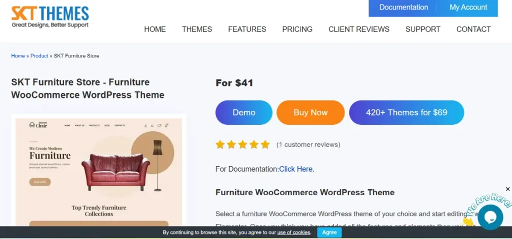Click the SKT Furniture Store product title
512x239 pixels.
tap(88, 88)
